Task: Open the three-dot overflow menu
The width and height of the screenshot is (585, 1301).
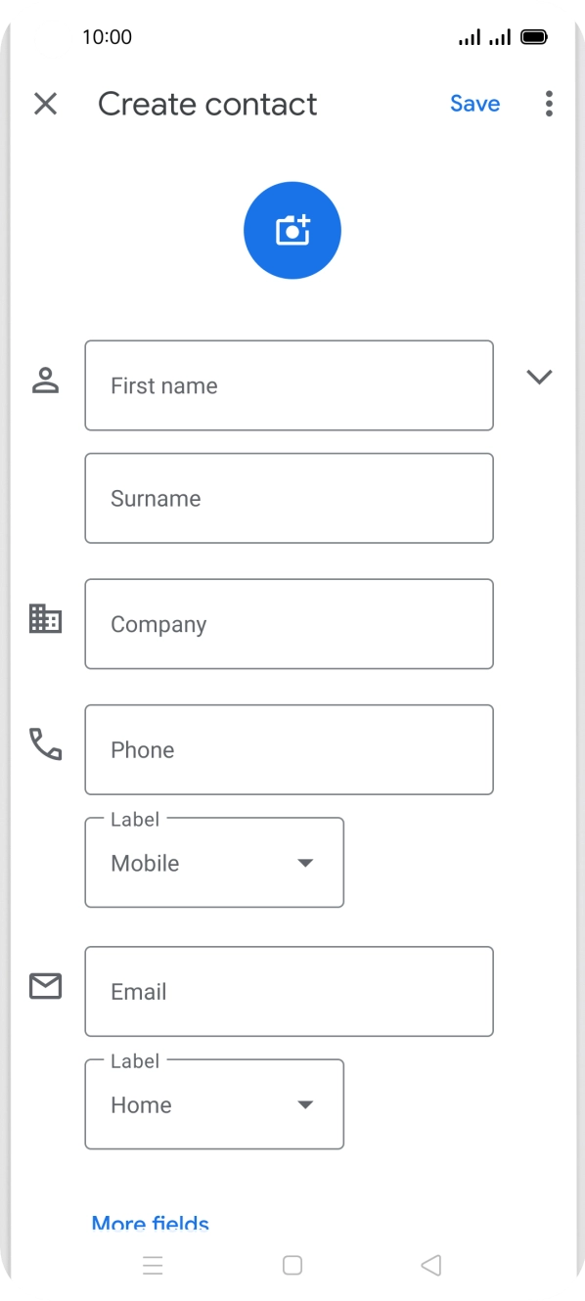Action: pos(549,104)
